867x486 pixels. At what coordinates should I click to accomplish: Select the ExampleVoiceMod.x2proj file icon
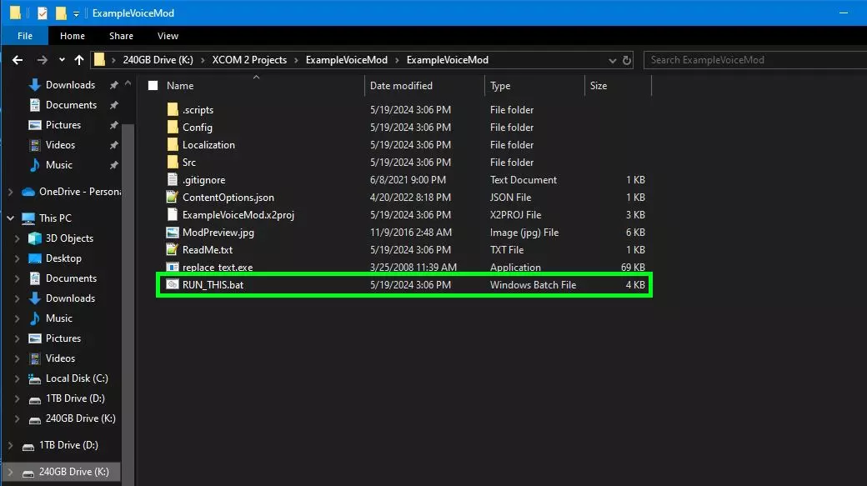click(173, 214)
